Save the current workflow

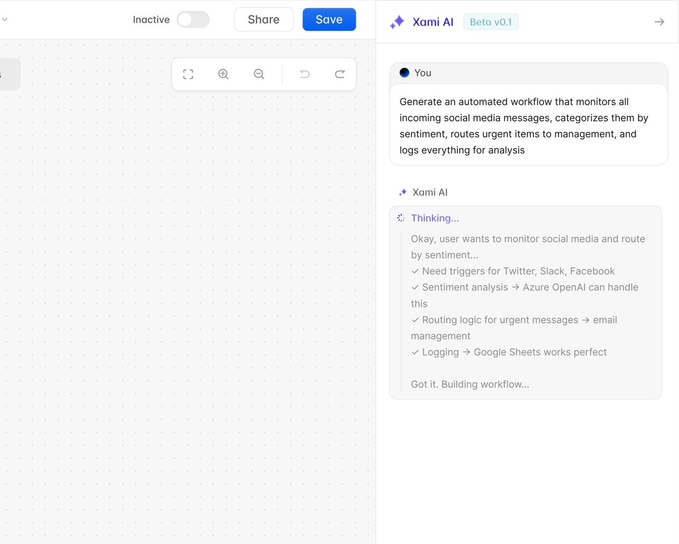329,19
